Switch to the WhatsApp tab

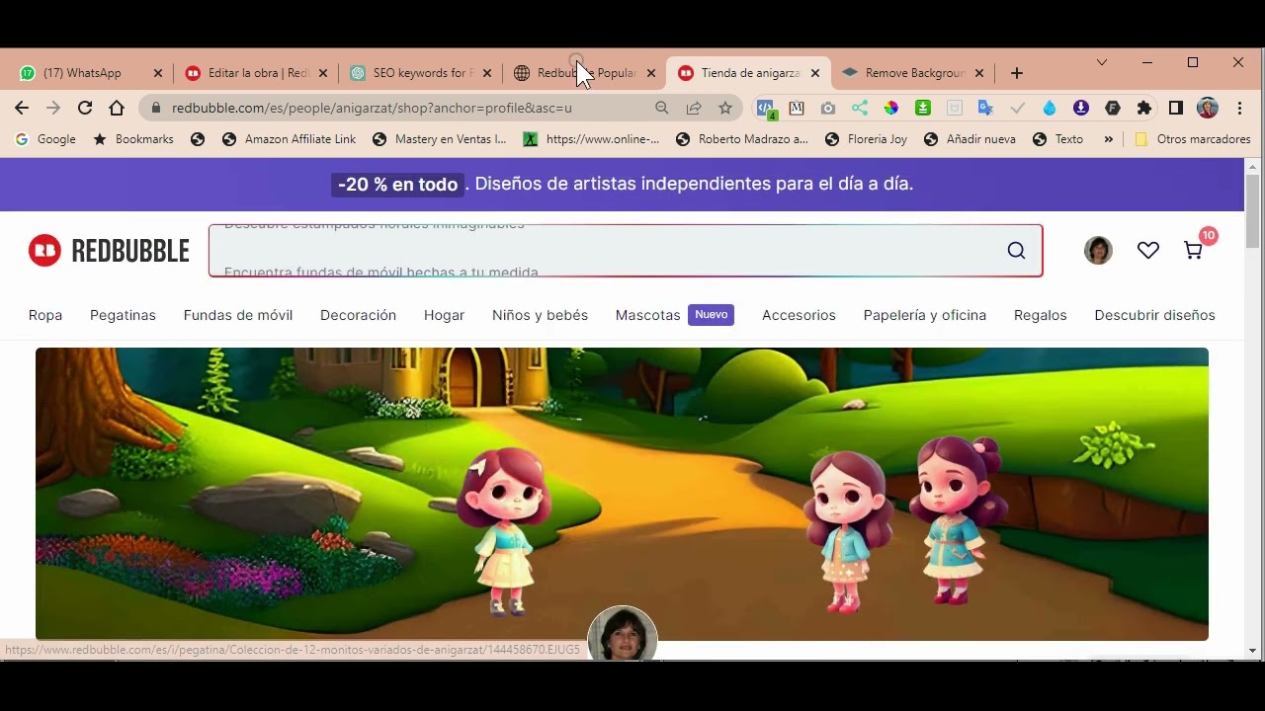83,73
